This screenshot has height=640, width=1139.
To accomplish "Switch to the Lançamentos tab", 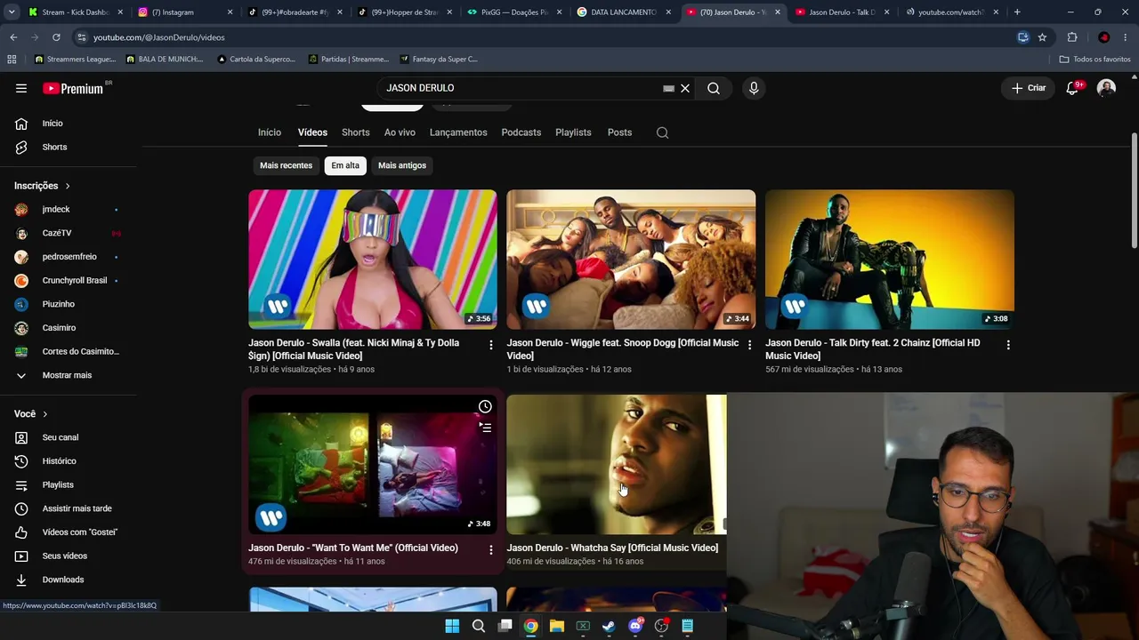I will coord(458,132).
